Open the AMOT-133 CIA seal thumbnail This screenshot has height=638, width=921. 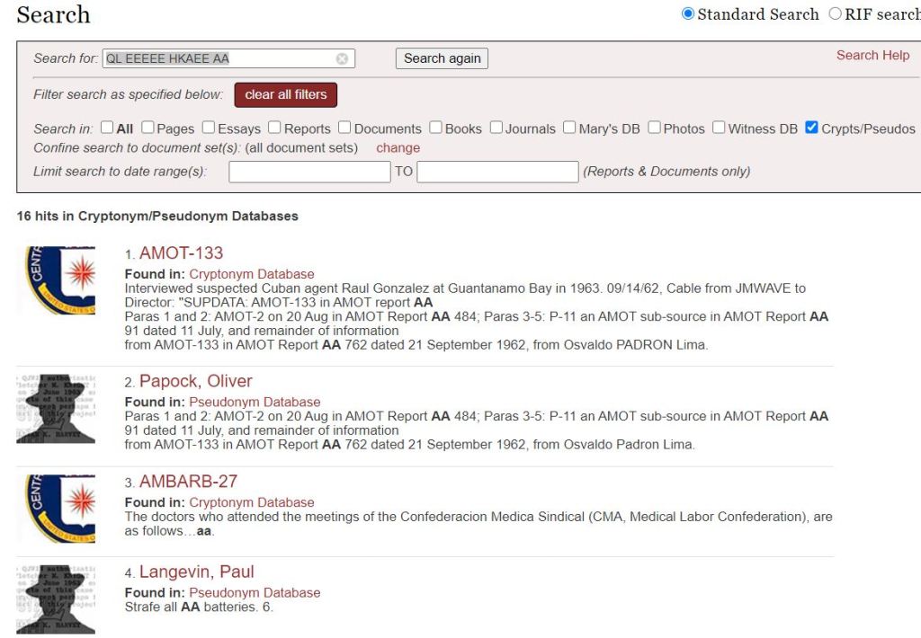tap(56, 280)
